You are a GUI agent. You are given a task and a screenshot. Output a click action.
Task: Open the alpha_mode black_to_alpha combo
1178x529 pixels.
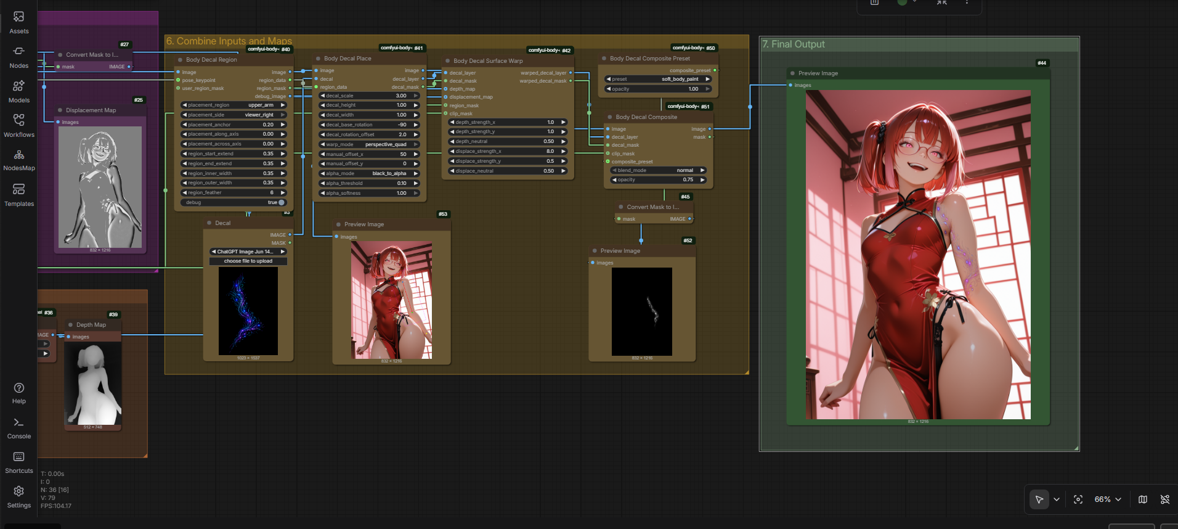coord(369,173)
